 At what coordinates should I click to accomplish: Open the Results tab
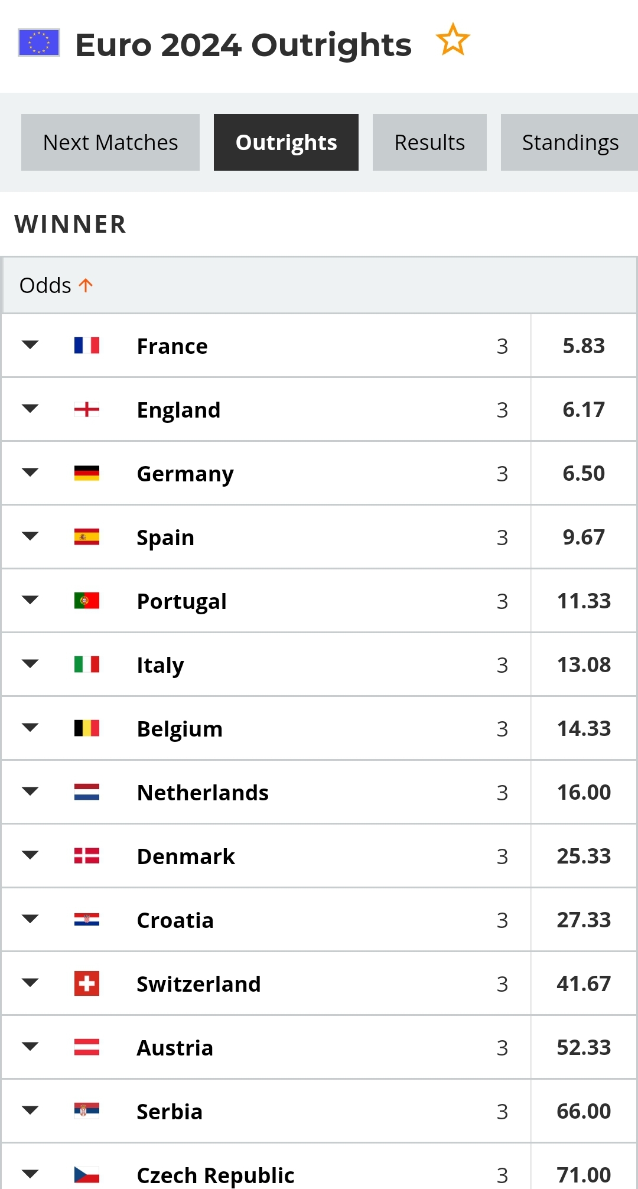pos(429,142)
